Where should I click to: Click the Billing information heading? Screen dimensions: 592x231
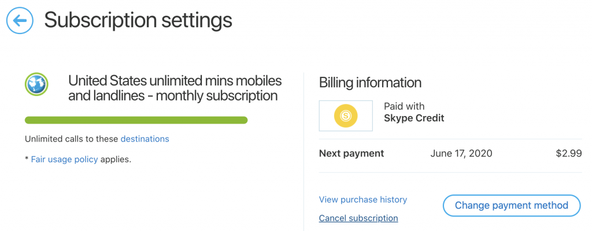370,83
